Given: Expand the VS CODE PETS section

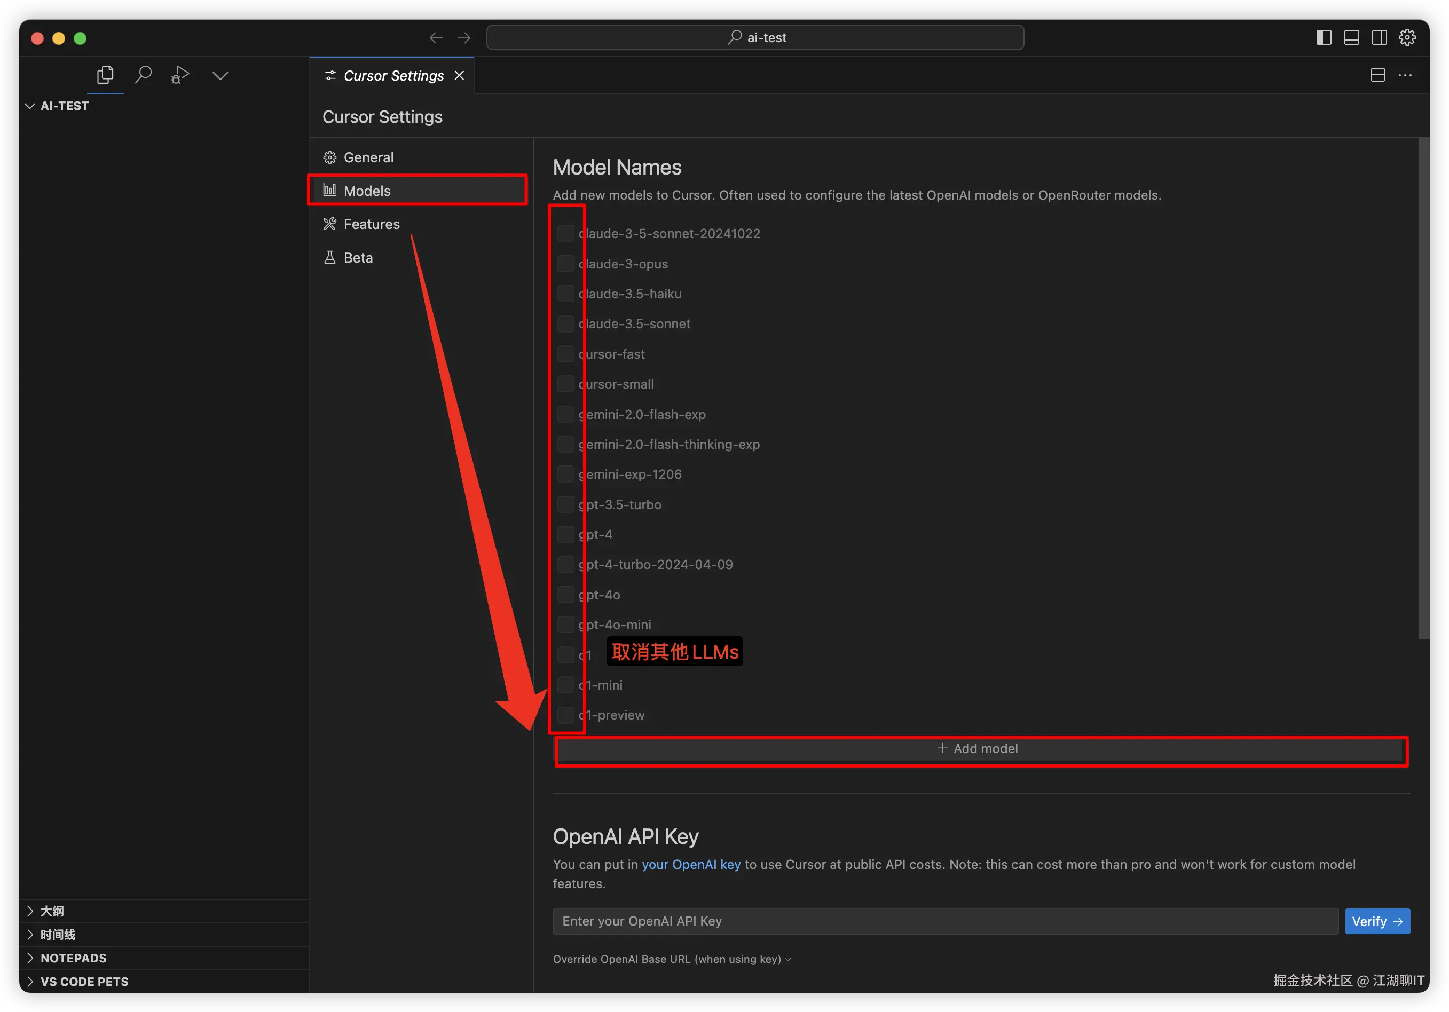Looking at the screenshot, I should [x=84, y=981].
